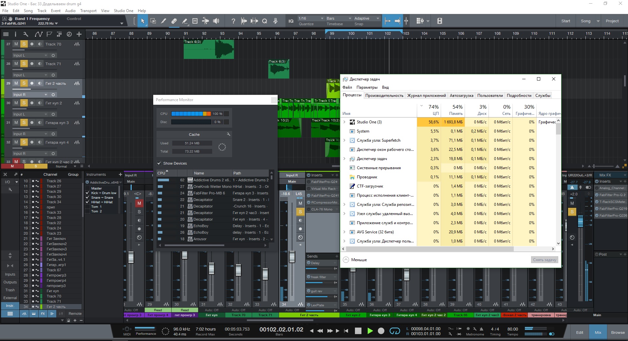Open the track inspector info icon
Image resolution: width=628 pixels, height=341 pixels.
pyautogui.click(x=15, y=34)
